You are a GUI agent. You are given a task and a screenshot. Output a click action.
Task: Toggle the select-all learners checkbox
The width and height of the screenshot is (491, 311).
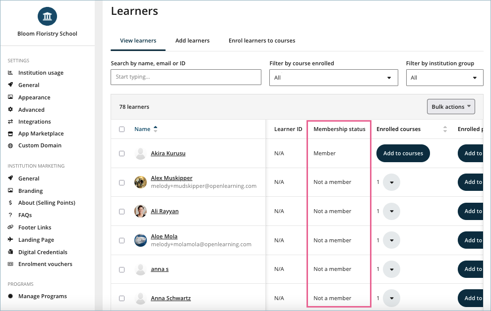[x=122, y=130]
